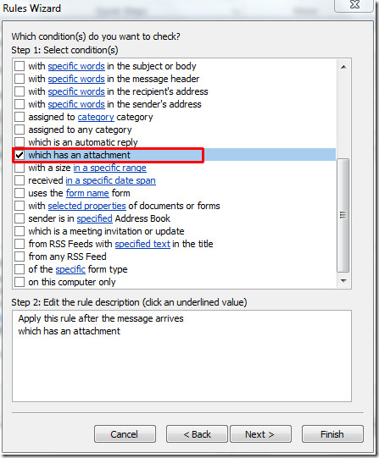
Task: Open 'selected properties' link
Action: click(86, 206)
